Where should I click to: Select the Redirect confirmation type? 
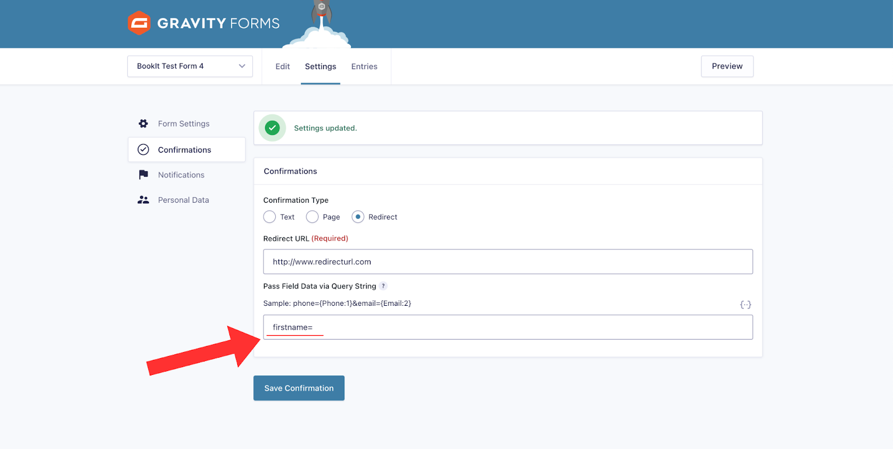click(x=358, y=217)
